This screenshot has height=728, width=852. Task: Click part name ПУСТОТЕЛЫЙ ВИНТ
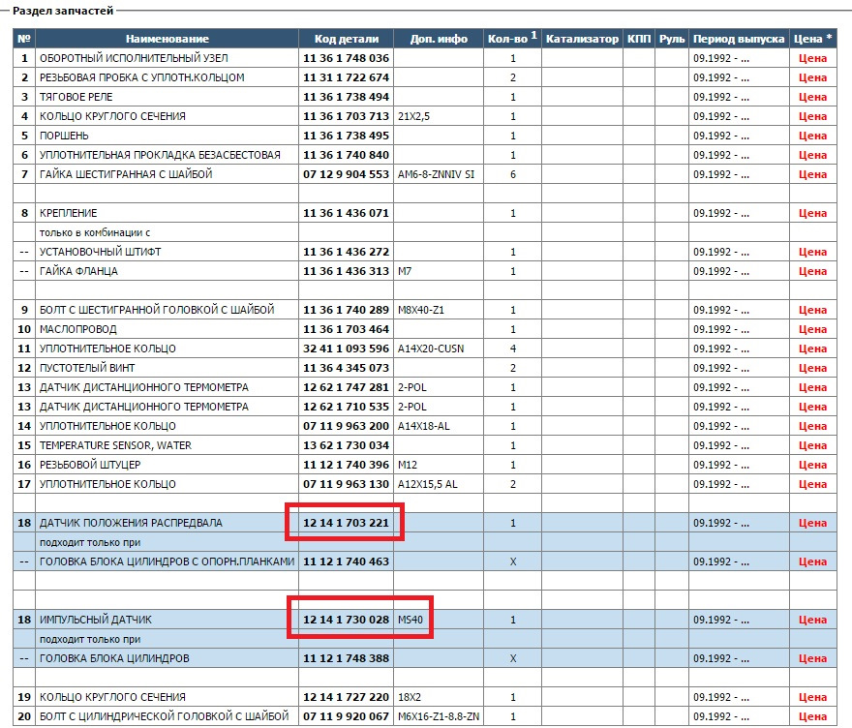(x=87, y=368)
